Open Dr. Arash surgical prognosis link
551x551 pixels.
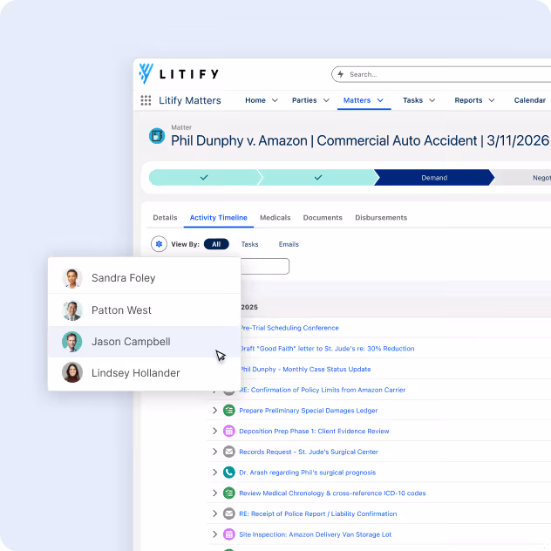click(x=308, y=473)
